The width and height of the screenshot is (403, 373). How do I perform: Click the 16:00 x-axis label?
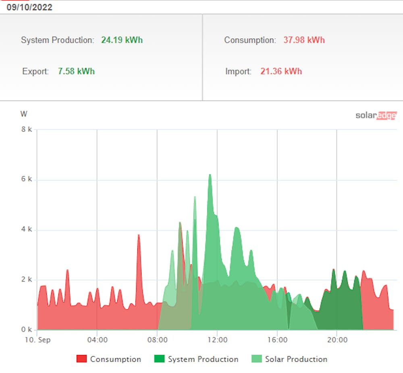click(x=277, y=340)
